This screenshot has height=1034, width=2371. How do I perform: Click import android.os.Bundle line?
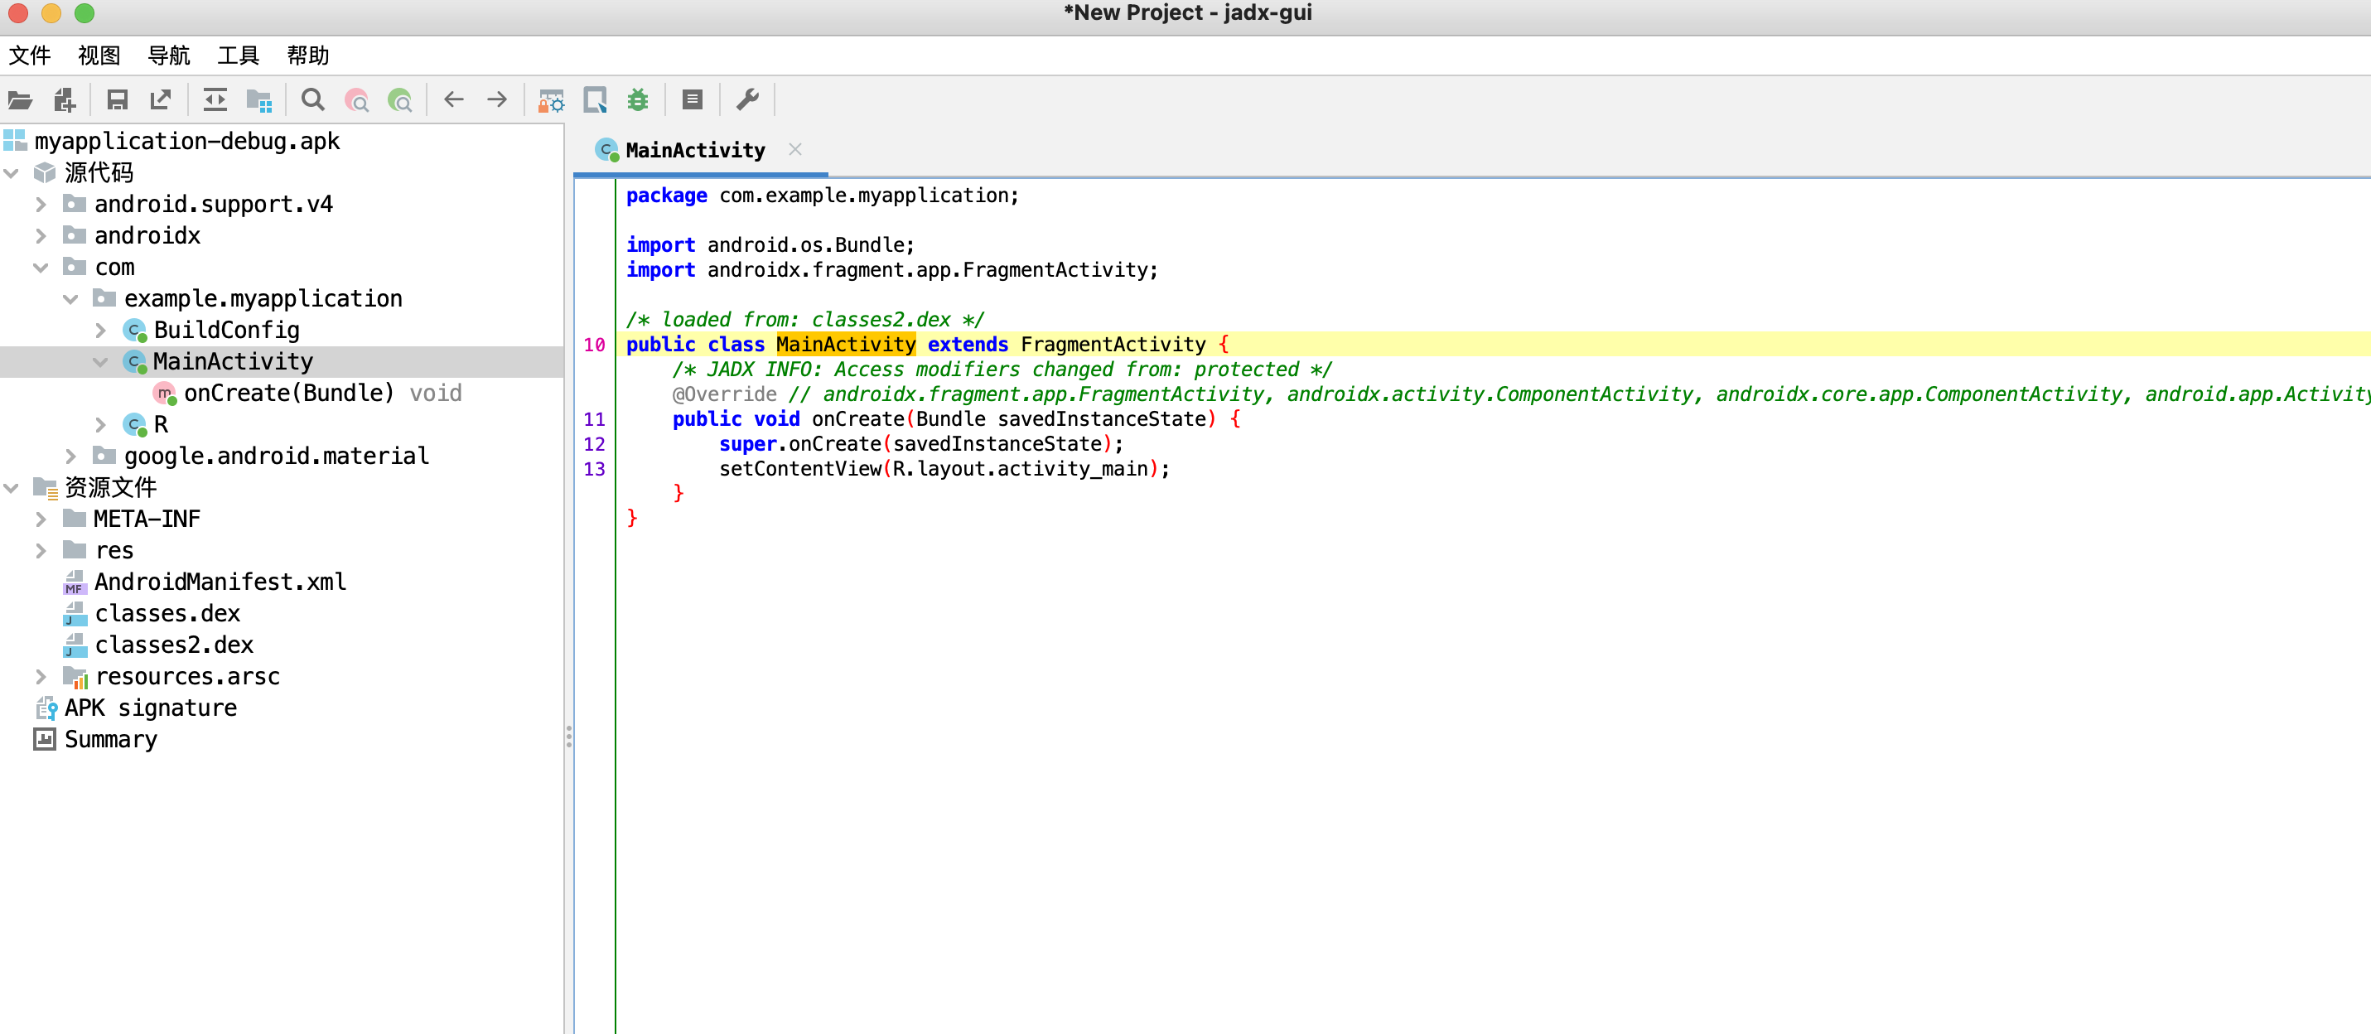tap(770, 245)
